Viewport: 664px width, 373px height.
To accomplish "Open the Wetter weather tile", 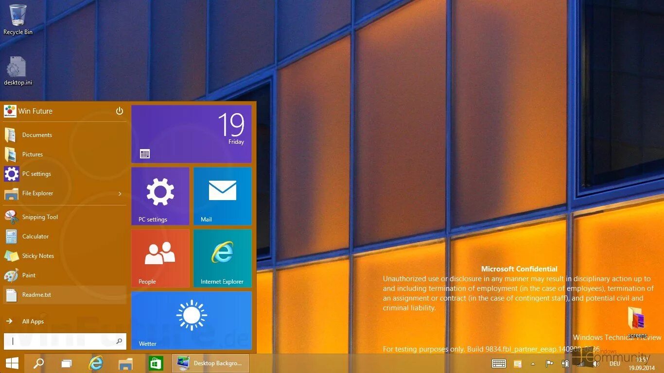I will [x=192, y=321].
